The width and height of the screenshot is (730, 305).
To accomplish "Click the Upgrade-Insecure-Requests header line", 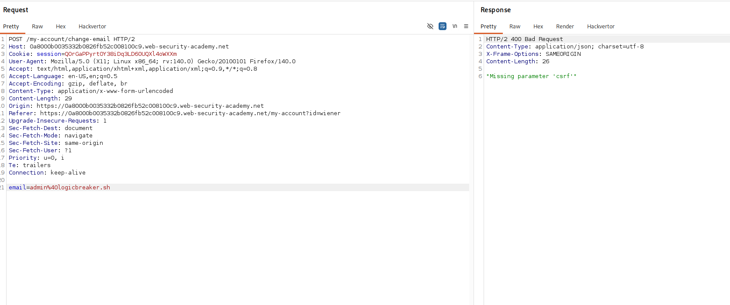I will click(58, 121).
